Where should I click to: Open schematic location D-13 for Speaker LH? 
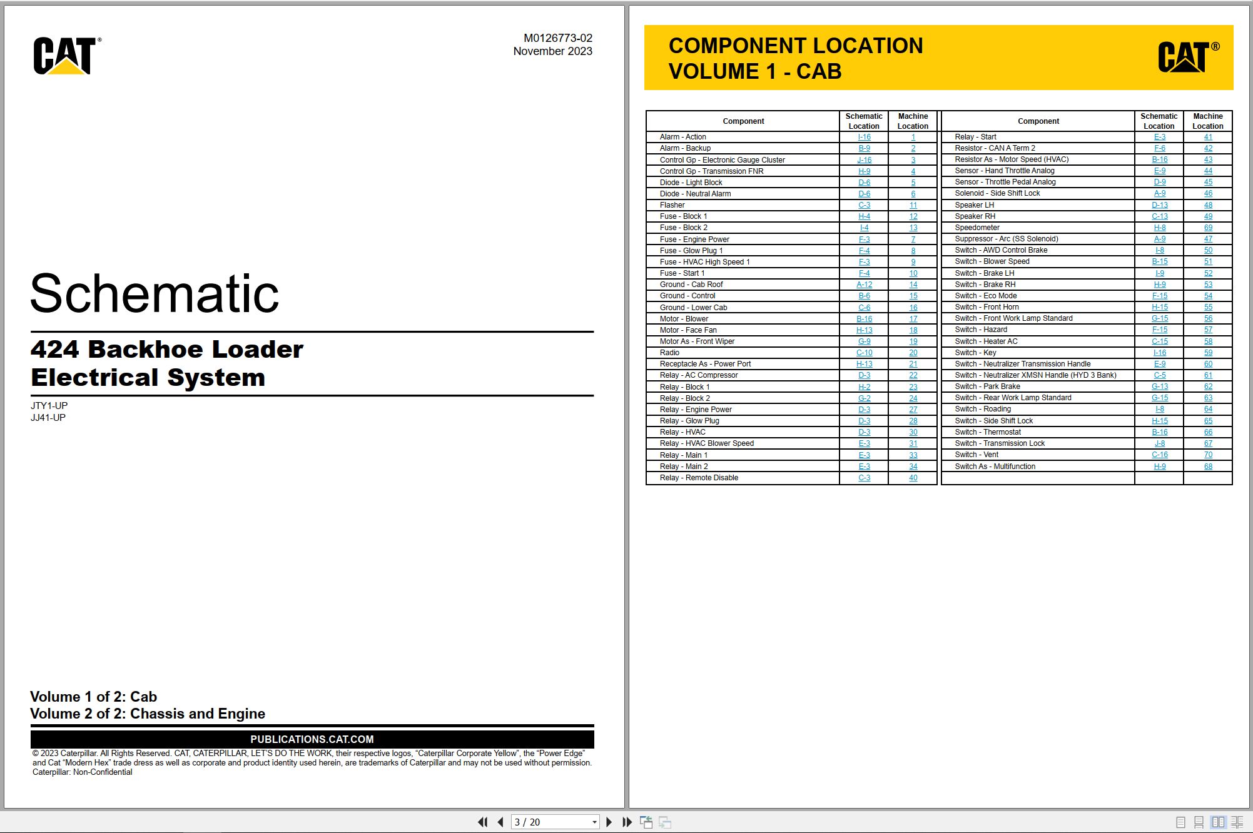(1159, 205)
